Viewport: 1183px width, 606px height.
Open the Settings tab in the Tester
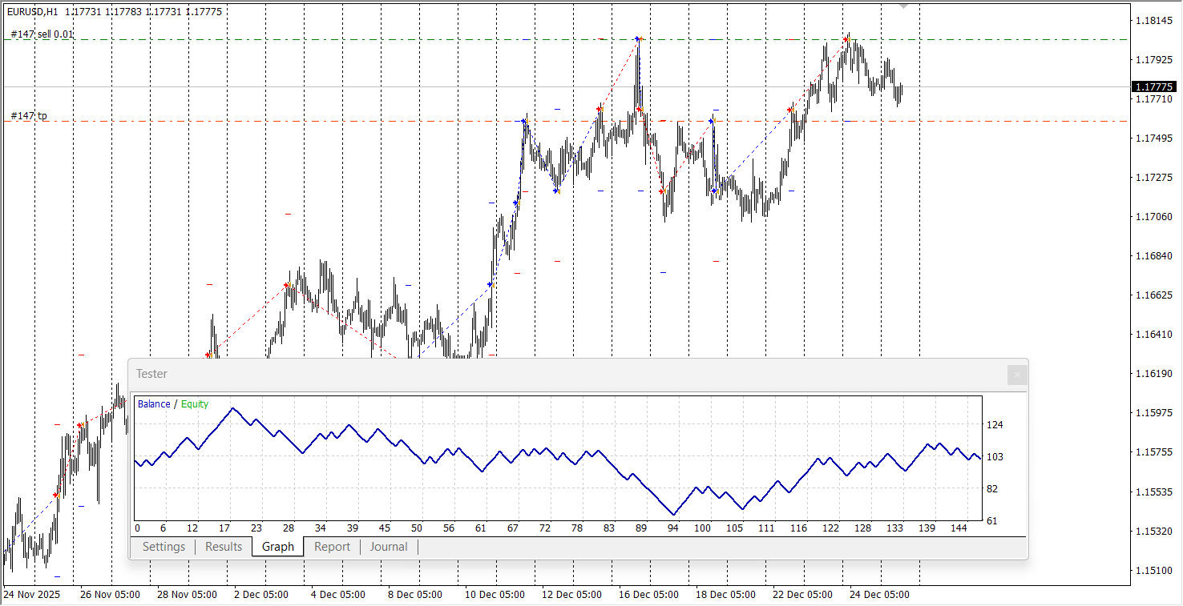(x=164, y=547)
